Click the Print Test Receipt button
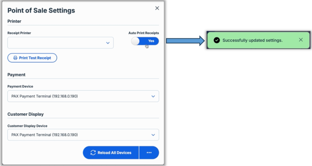 click(32, 58)
